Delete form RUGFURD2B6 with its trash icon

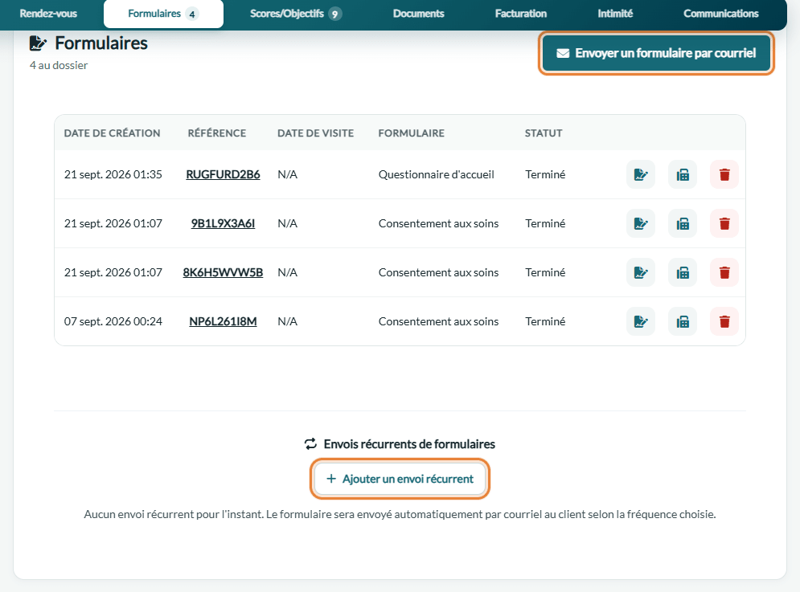[x=724, y=175]
